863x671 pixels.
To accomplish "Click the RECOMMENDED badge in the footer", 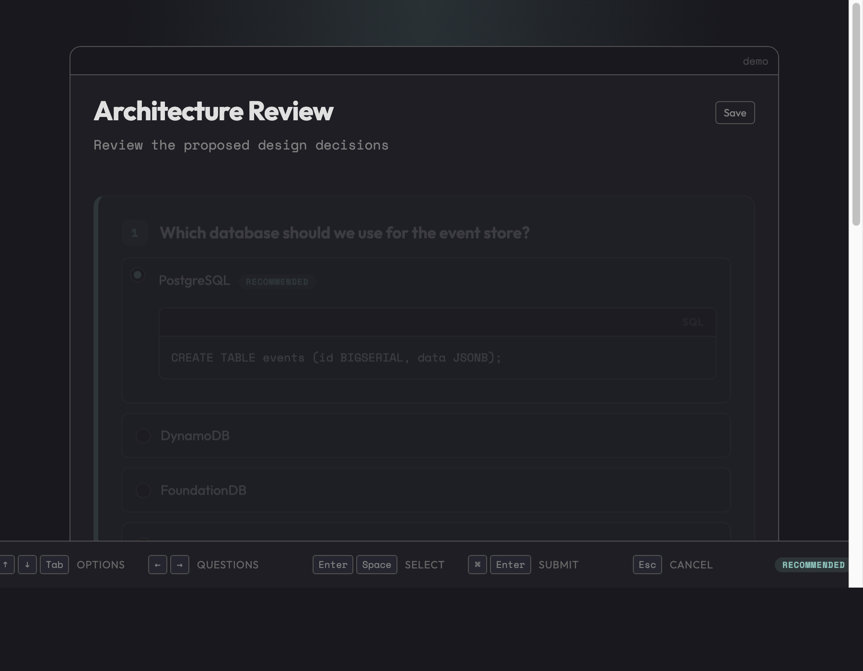I will (x=812, y=565).
